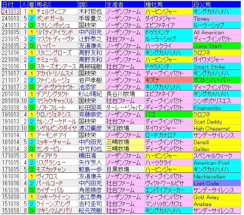Click the ダーレー・ジャパン breeder cell

pyautogui.click(x=124, y=108)
